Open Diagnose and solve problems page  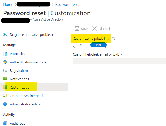32,34
